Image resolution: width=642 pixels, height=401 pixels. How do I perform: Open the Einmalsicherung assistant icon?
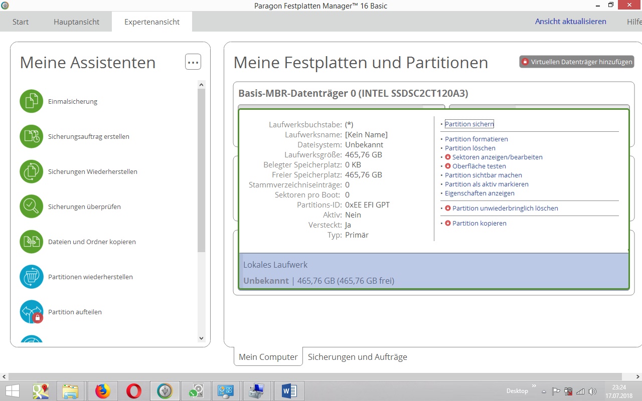(32, 101)
